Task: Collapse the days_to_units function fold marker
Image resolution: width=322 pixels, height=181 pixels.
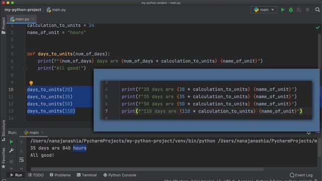Action: point(25,54)
